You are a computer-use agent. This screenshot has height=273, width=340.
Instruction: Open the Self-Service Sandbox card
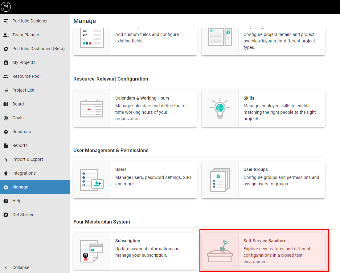coord(263,251)
